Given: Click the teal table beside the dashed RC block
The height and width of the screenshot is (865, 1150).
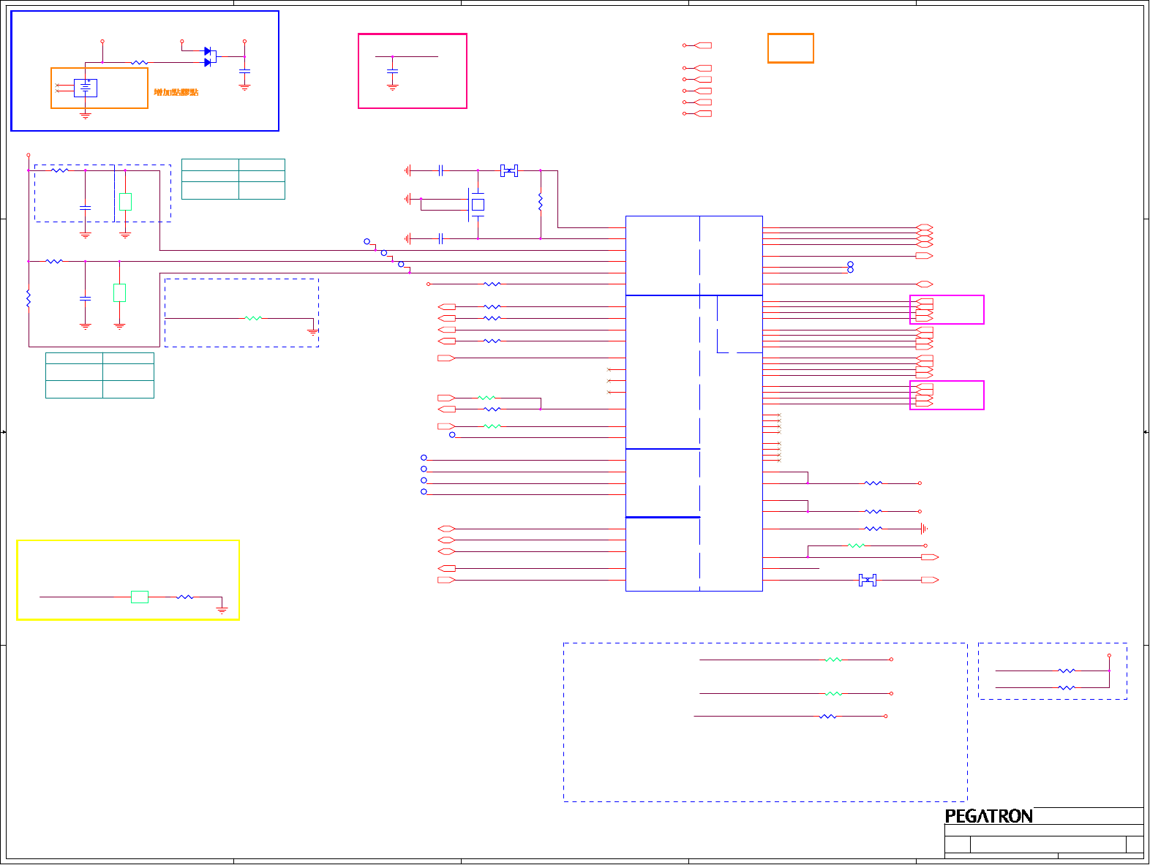Looking at the screenshot, I should point(233,179).
